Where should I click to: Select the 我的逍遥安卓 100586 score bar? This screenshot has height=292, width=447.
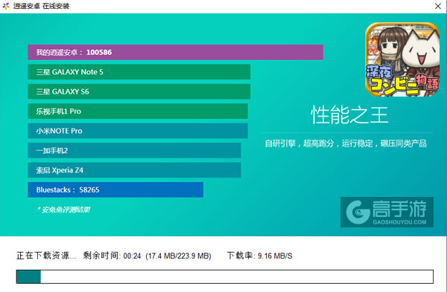pos(175,52)
